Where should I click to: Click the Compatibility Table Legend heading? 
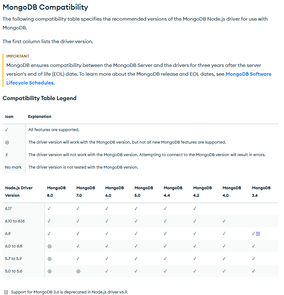coord(39,98)
